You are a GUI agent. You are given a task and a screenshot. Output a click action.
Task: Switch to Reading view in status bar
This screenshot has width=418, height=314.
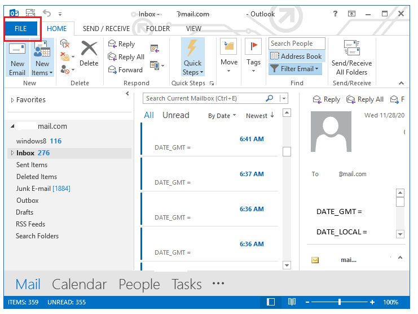click(292, 302)
